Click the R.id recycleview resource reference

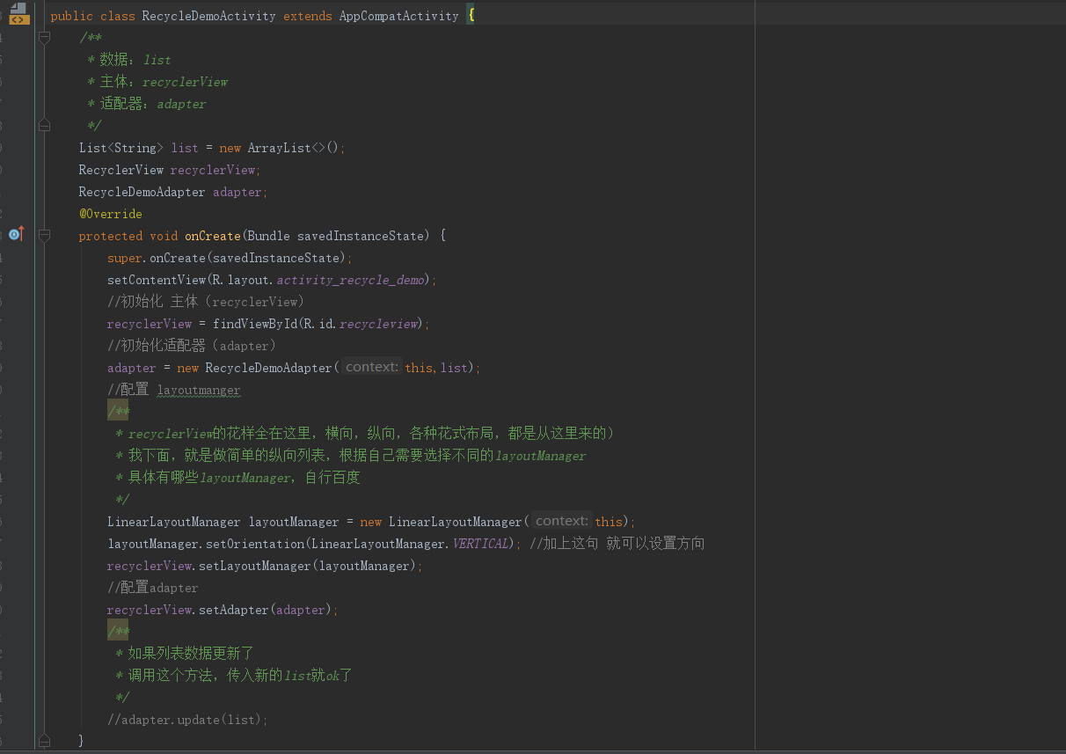[380, 324]
